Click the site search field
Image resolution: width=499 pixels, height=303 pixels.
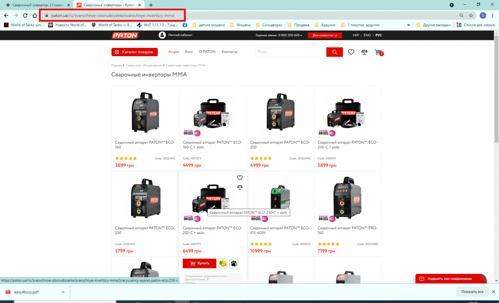point(291,52)
